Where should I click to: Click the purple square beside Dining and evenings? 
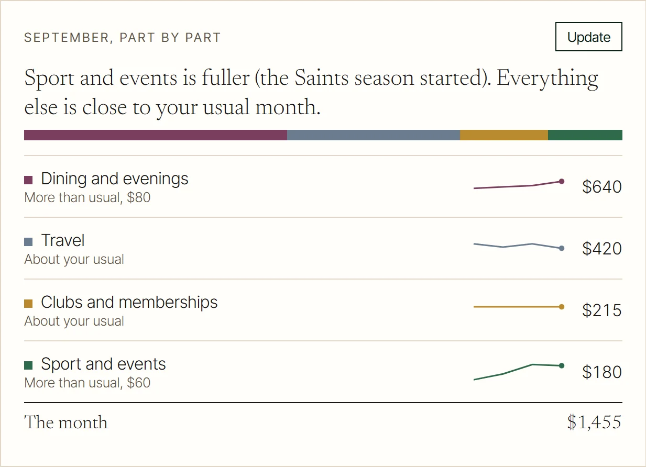(29, 180)
